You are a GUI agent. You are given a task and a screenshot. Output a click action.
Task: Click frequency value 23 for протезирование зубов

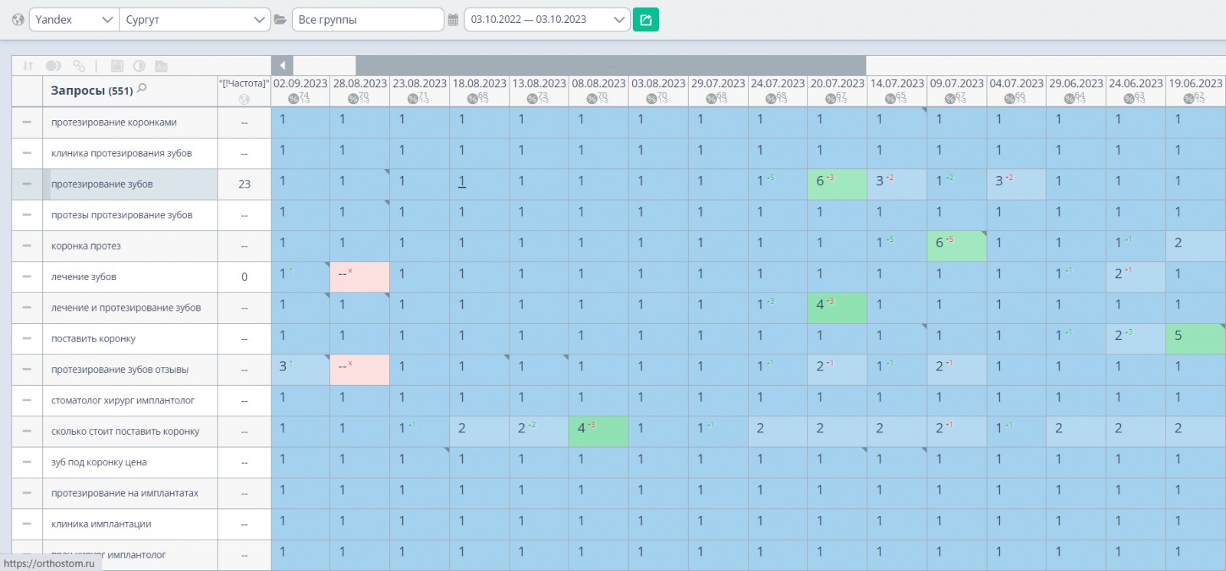click(244, 184)
